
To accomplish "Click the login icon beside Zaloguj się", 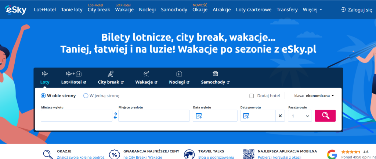I will tap(343, 10).
